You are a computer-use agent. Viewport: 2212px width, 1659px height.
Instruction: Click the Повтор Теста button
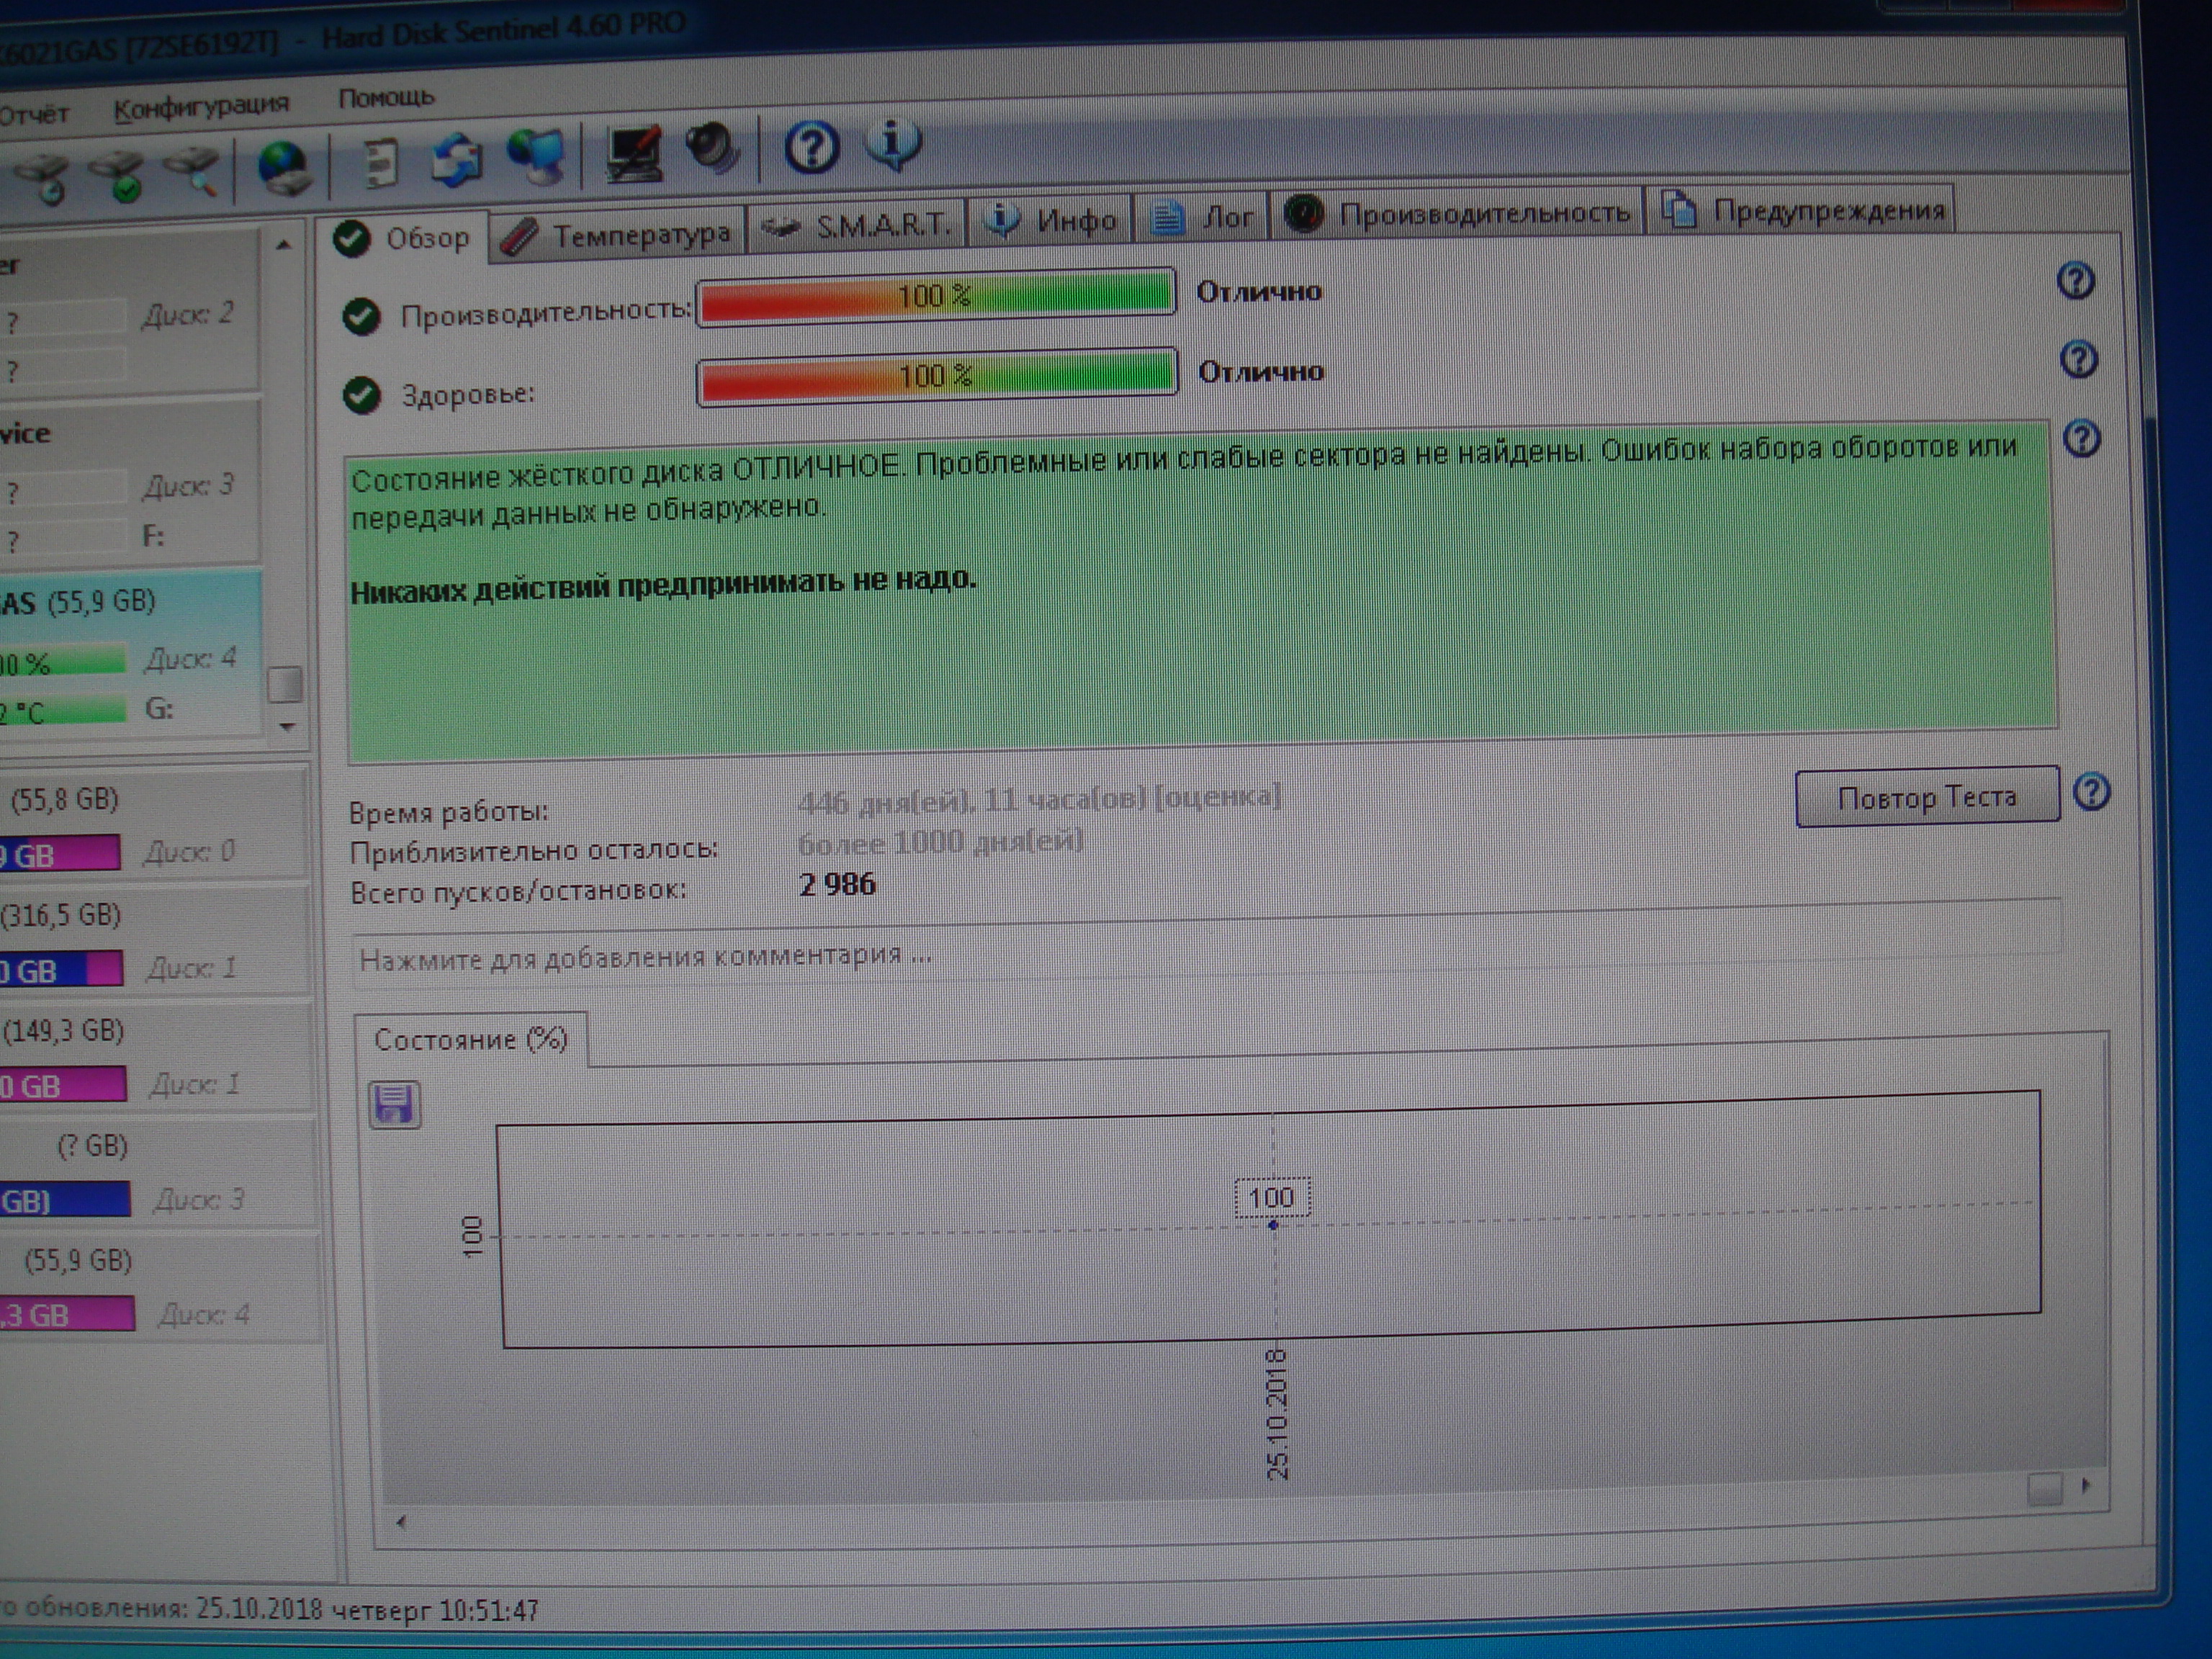(1927, 797)
